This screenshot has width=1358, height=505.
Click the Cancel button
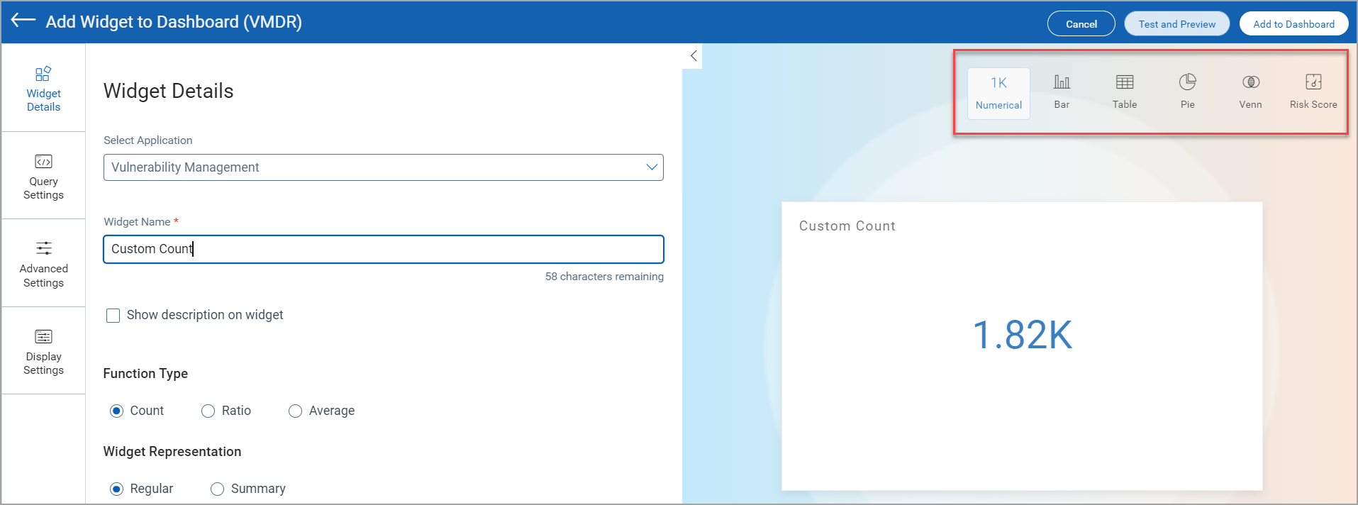(1081, 23)
